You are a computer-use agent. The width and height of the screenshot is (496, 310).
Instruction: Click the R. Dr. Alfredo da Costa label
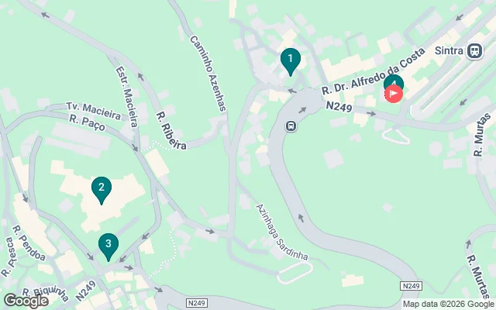(x=374, y=71)
